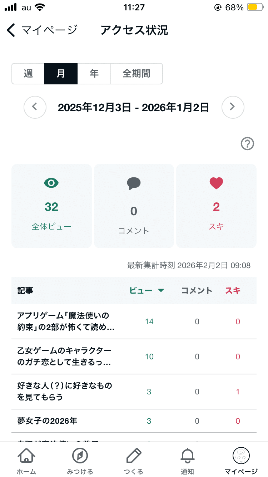Tap the help question mark icon
This screenshot has width=268, height=477.
tap(247, 144)
